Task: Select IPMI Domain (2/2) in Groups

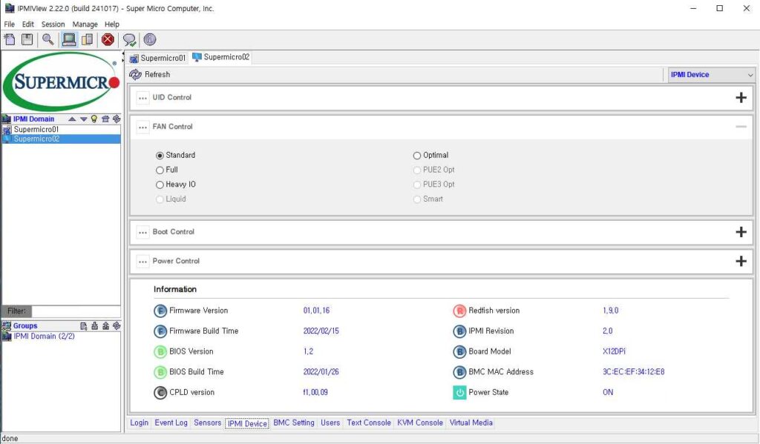Action: pyautogui.click(x=44, y=336)
